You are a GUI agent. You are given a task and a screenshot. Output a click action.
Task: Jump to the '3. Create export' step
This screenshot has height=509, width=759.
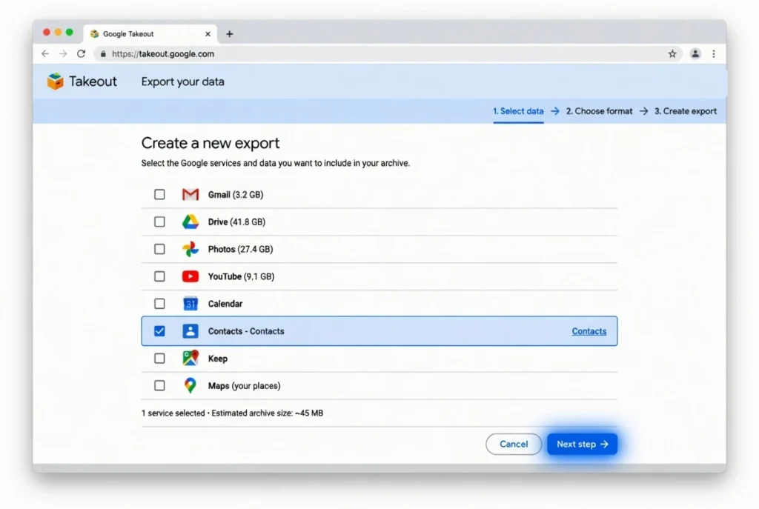click(x=686, y=111)
